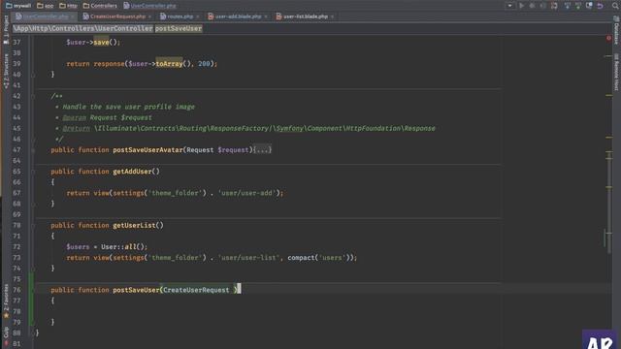The width and height of the screenshot is (621, 349).
Task: Select the Http breadcrumb folder
Action: pyautogui.click(x=69, y=6)
